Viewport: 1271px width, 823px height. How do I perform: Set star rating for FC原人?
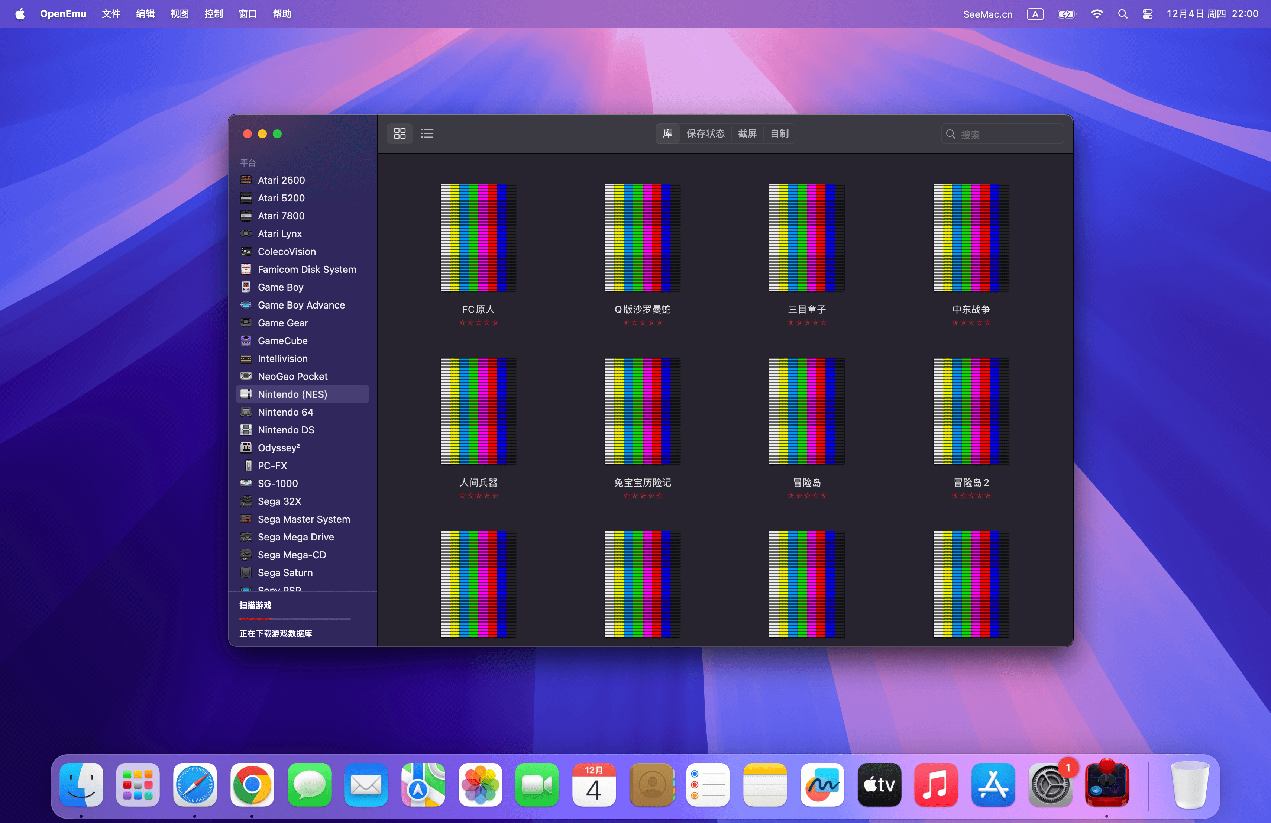[x=479, y=323]
